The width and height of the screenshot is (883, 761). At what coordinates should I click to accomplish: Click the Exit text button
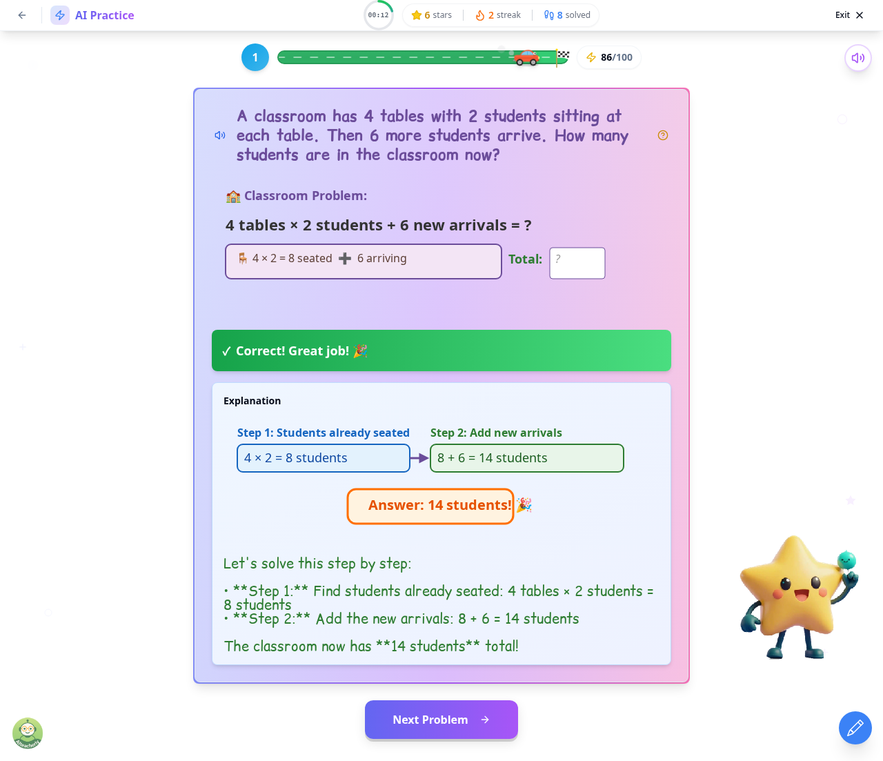[x=842, y=15]
